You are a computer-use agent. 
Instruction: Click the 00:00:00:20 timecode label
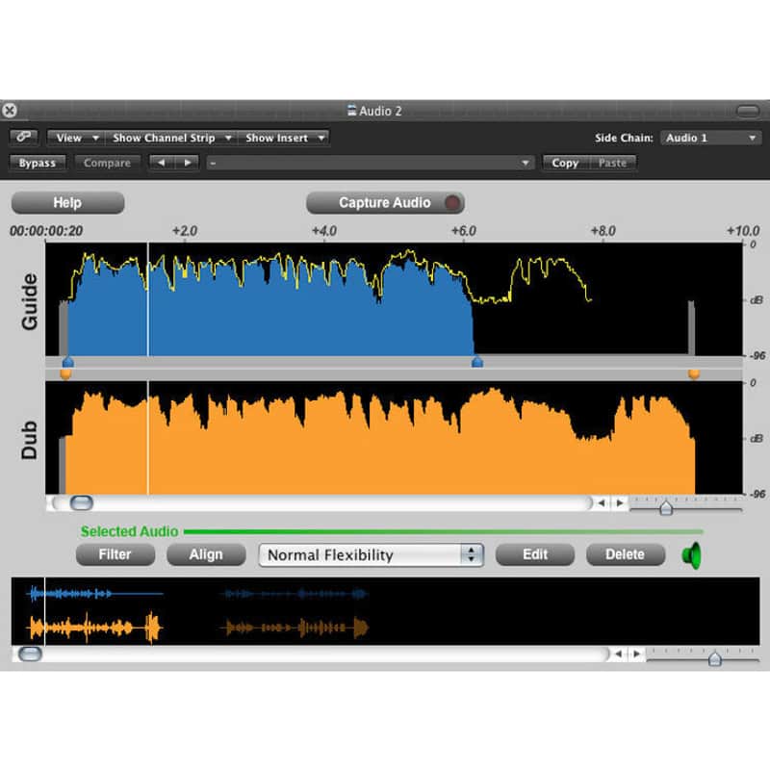coord(46,231)
